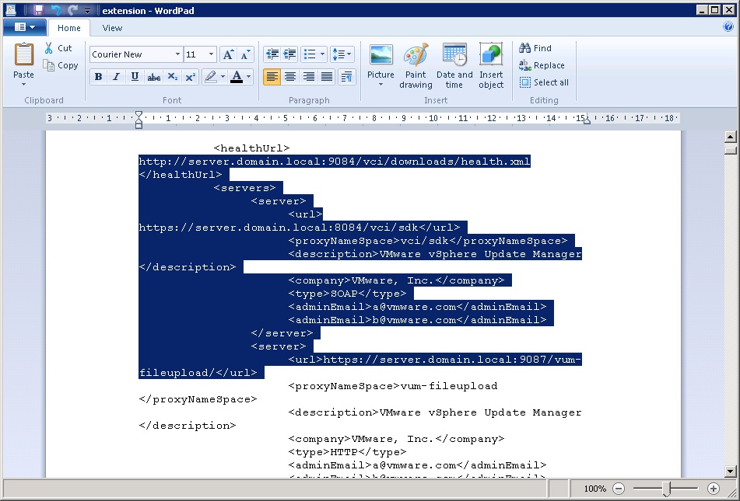This screenshot has height=501, width=740.
Task: Click the Paste clipboard icon
Action: [x=23, y=54]
